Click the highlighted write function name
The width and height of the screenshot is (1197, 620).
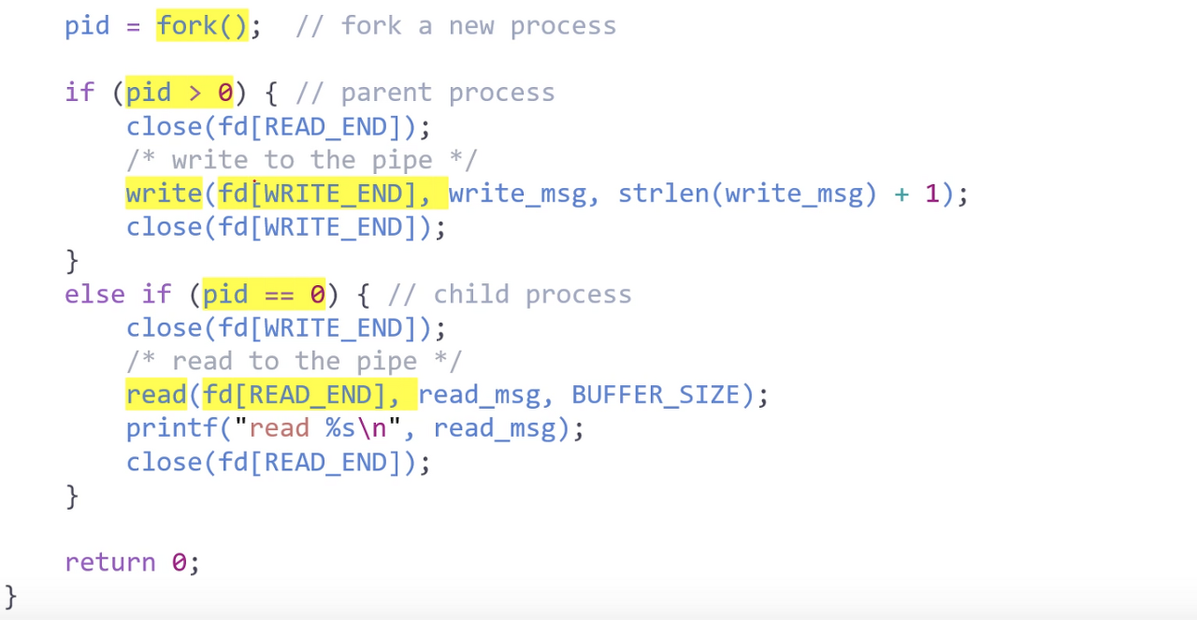tap(164, 194)
